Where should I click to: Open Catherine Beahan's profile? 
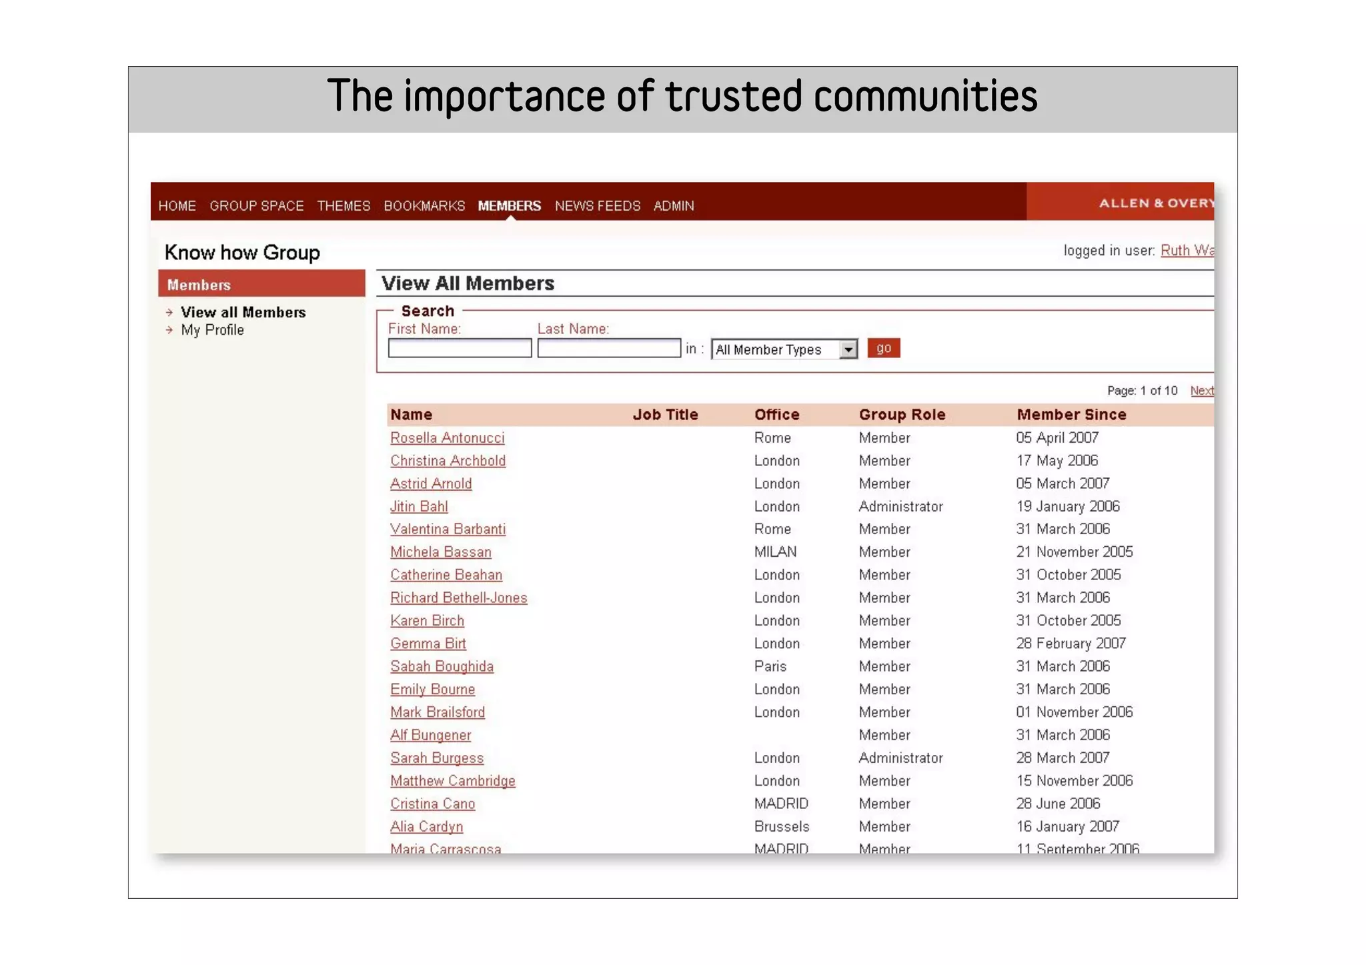[446, 575]
